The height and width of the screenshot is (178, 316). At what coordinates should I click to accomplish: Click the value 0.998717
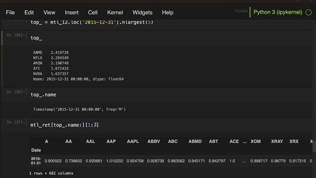(259, 161)
